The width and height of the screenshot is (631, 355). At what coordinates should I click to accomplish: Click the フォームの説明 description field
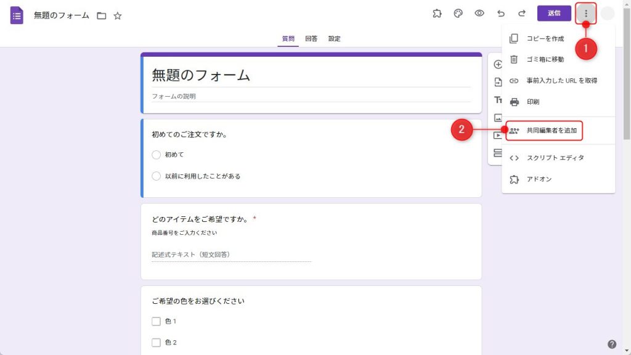tap(311, 97)
